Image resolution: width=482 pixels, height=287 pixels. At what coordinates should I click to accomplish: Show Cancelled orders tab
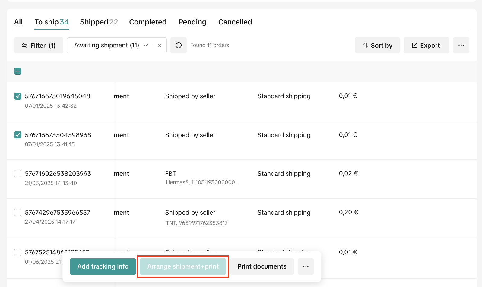pos(235,22)
